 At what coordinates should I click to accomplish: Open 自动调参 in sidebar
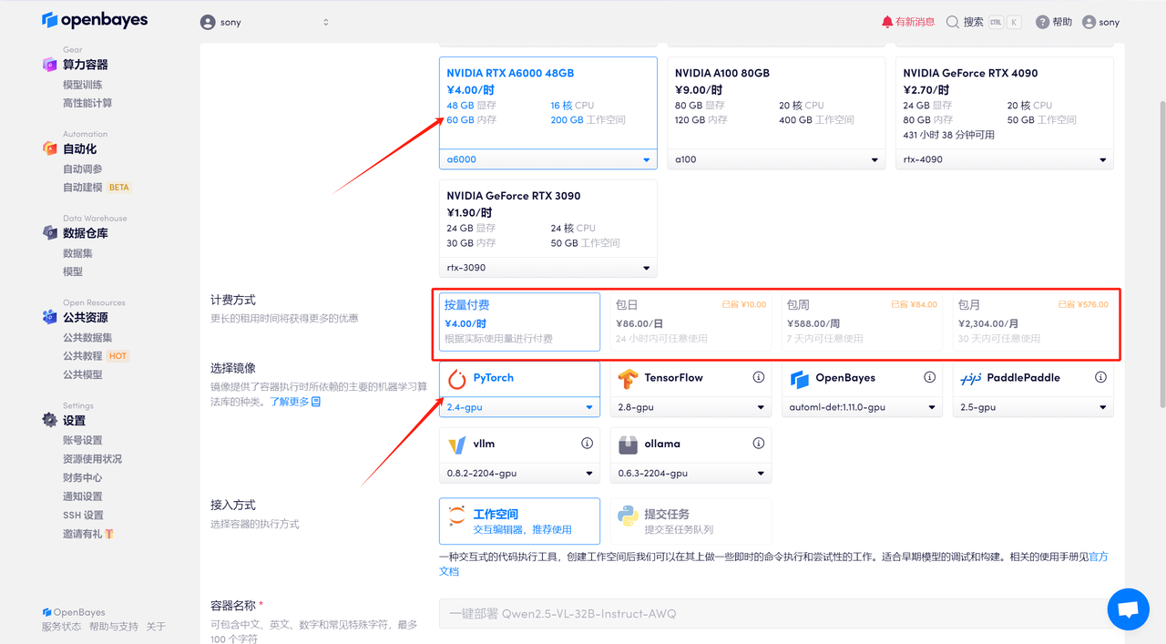pyautogui.click(x=83, y=169)
